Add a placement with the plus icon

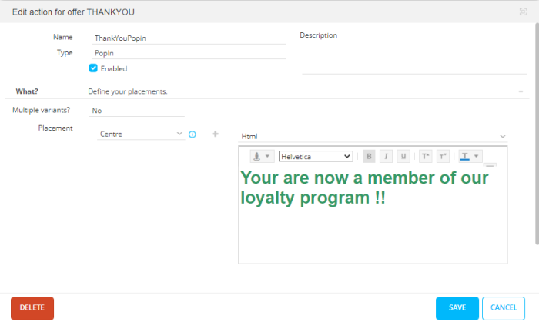(215, 134)
